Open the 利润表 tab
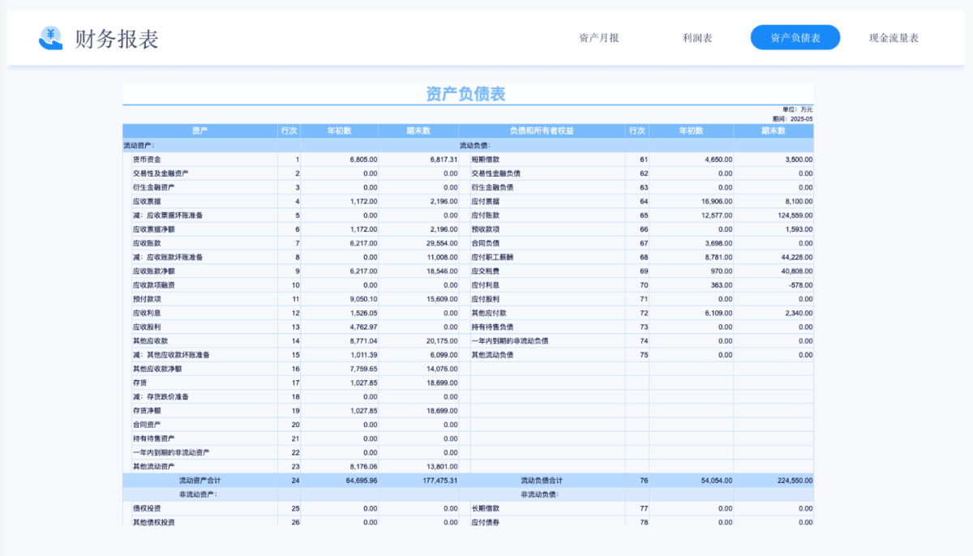Image resolution: width=973 pixels, height=556 pixels. [x=697, y=37]
